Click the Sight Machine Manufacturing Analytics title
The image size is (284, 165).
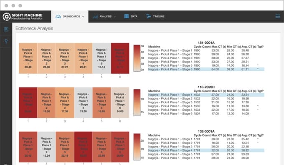click(27, 16)
